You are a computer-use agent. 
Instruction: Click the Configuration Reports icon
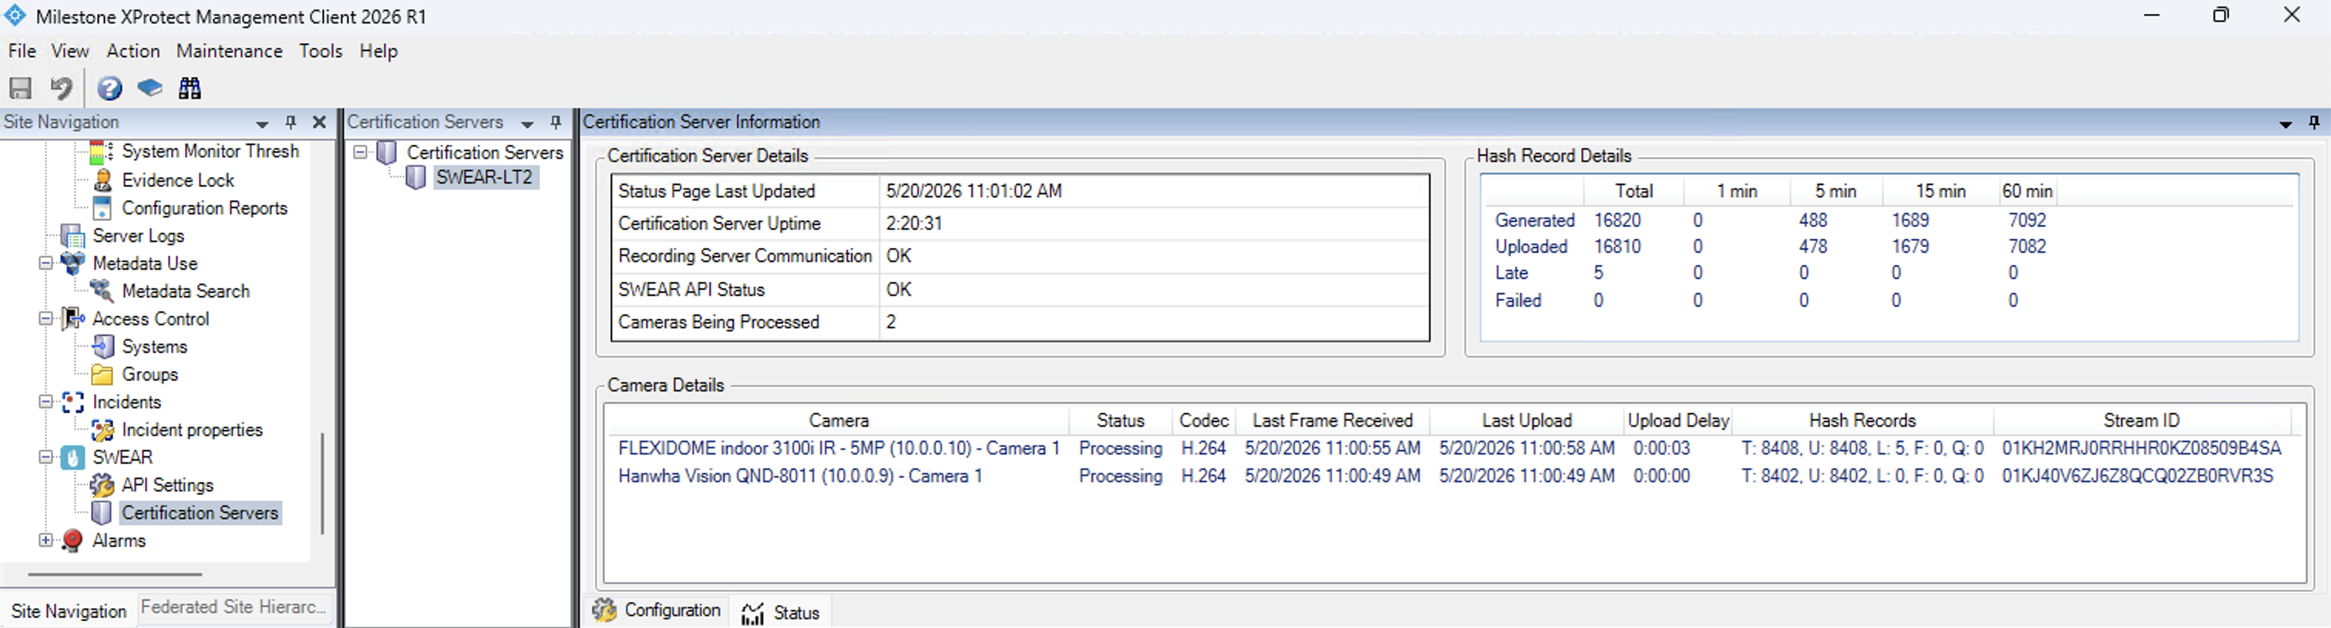(x=103, y=208)
